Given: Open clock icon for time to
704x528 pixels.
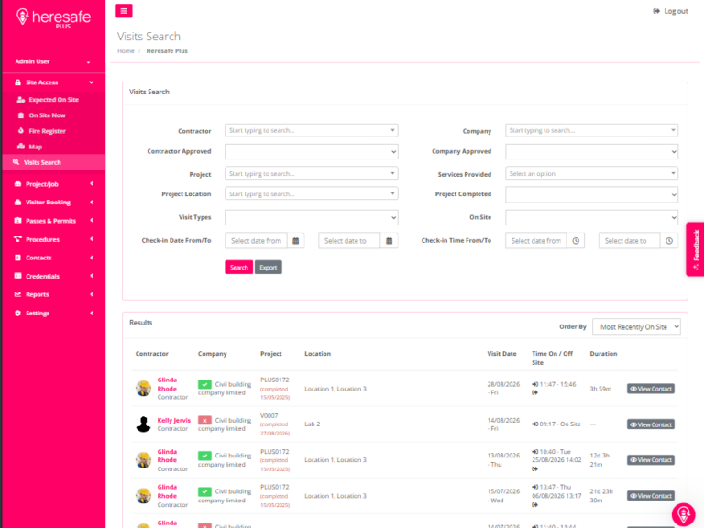Looking at the screenshot, I should pos(669,241).
